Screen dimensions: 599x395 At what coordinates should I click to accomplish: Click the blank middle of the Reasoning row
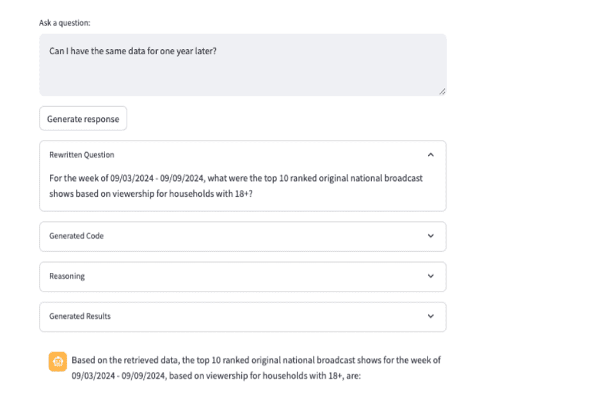click(x=243, y=276)
